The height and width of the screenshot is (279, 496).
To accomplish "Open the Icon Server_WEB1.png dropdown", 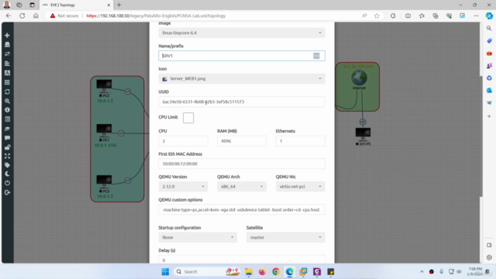I will (242, 79).
